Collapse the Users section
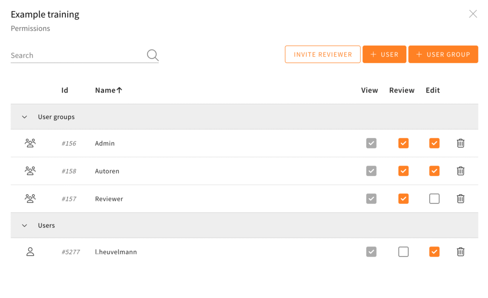 [x=25, y=226]
